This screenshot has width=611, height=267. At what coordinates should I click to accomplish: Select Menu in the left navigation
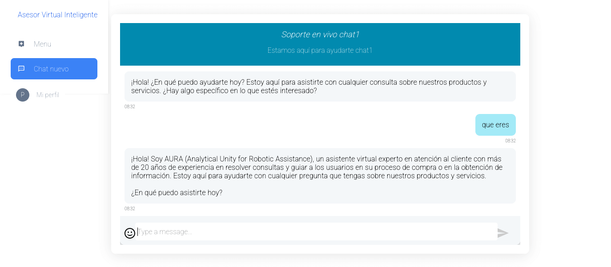42,43
